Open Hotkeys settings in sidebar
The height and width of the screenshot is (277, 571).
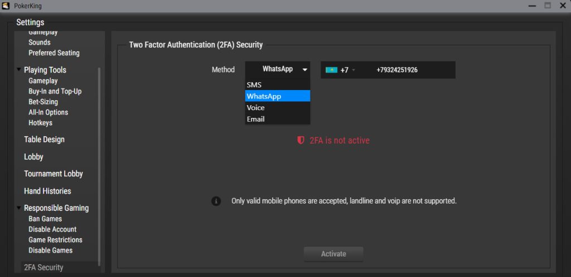pyautogui.click(x=40, y=123)
